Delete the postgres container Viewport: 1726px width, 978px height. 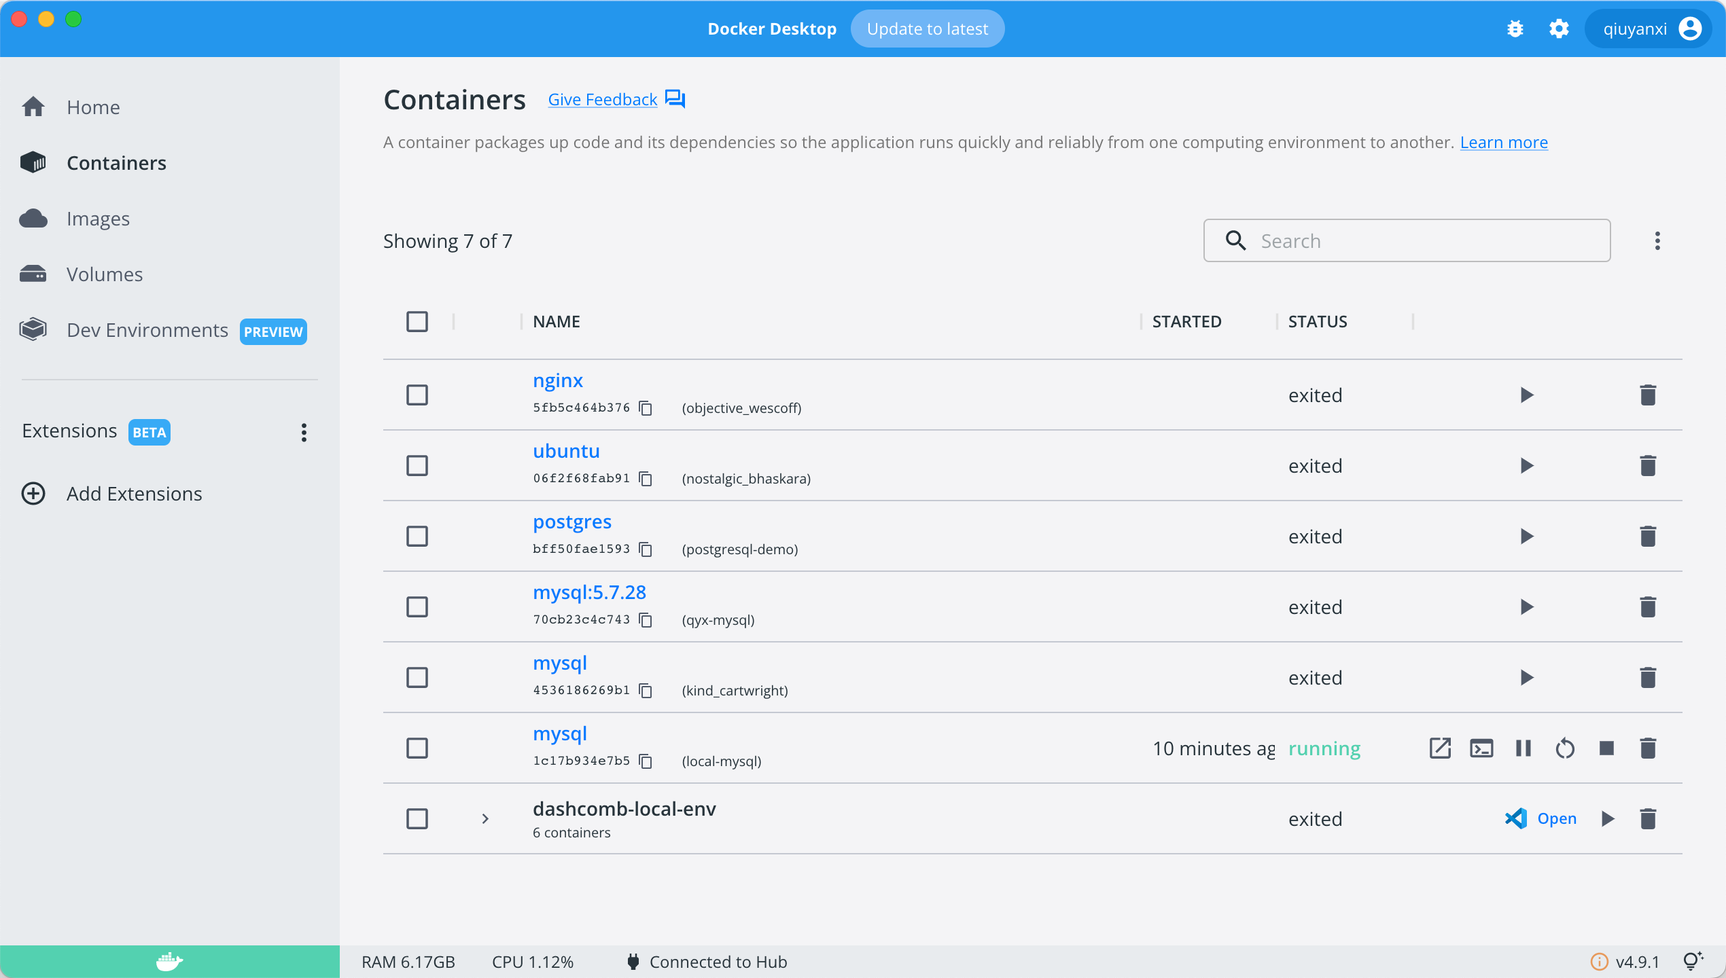click(1648, 537)
